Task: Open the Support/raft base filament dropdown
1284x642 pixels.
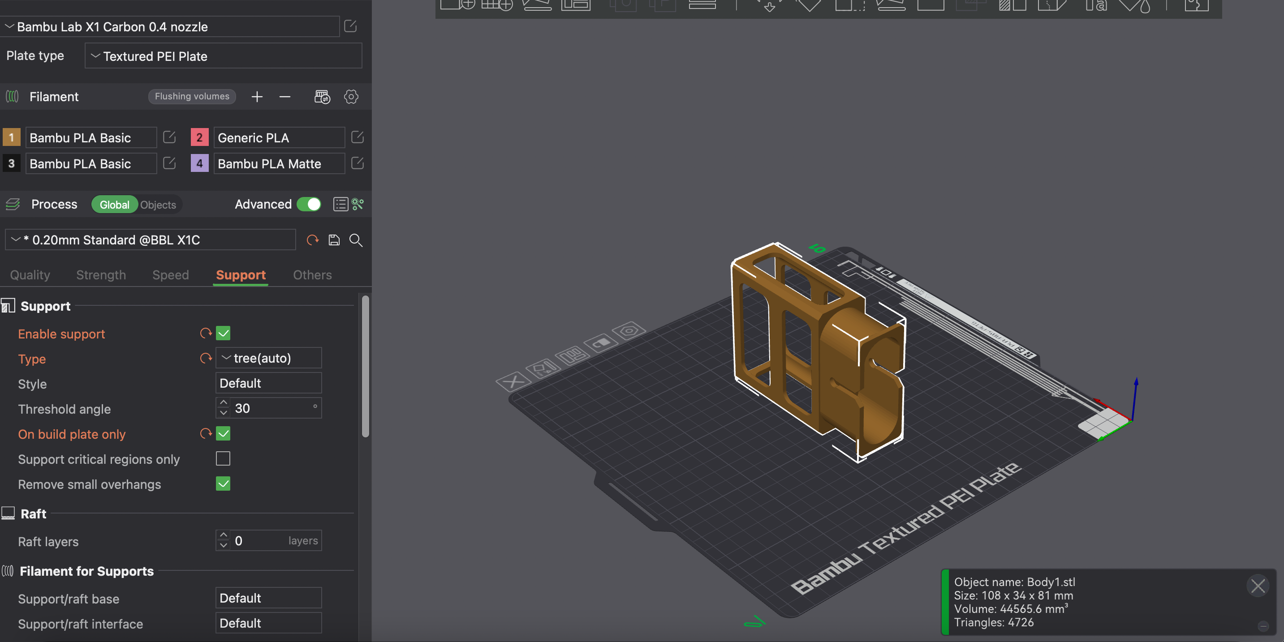Action: [x=269, y=598]
